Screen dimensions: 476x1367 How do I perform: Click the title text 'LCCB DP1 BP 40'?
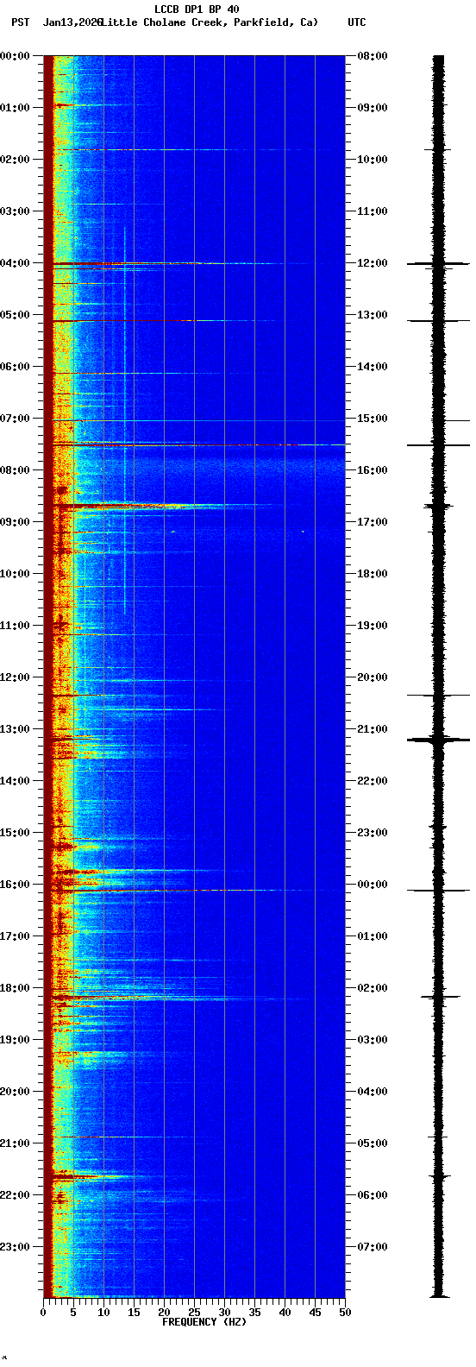(197, 9)
